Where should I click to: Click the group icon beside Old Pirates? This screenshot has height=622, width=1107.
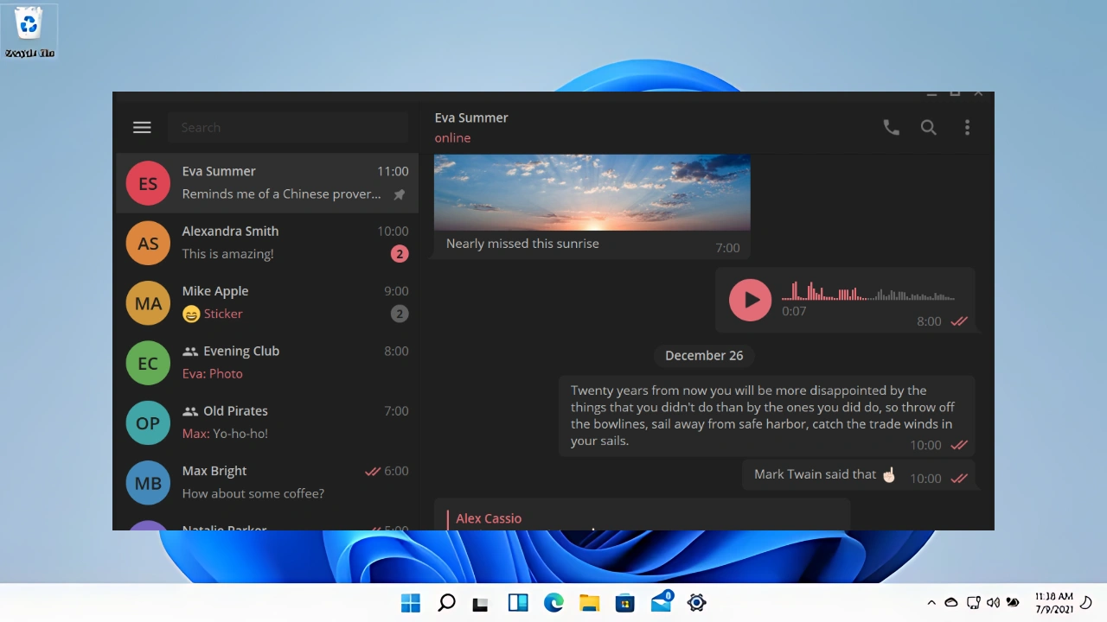coord(190,411)
